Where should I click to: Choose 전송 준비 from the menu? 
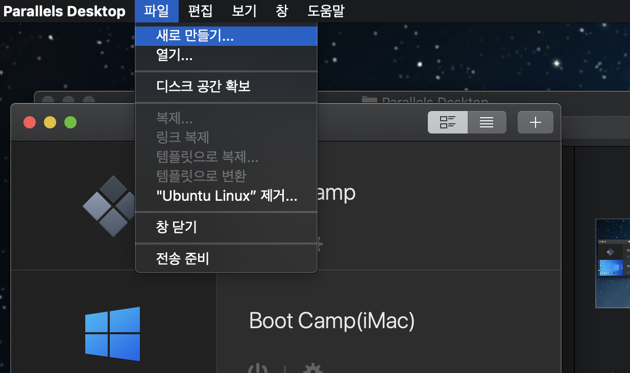pos(226,258)
